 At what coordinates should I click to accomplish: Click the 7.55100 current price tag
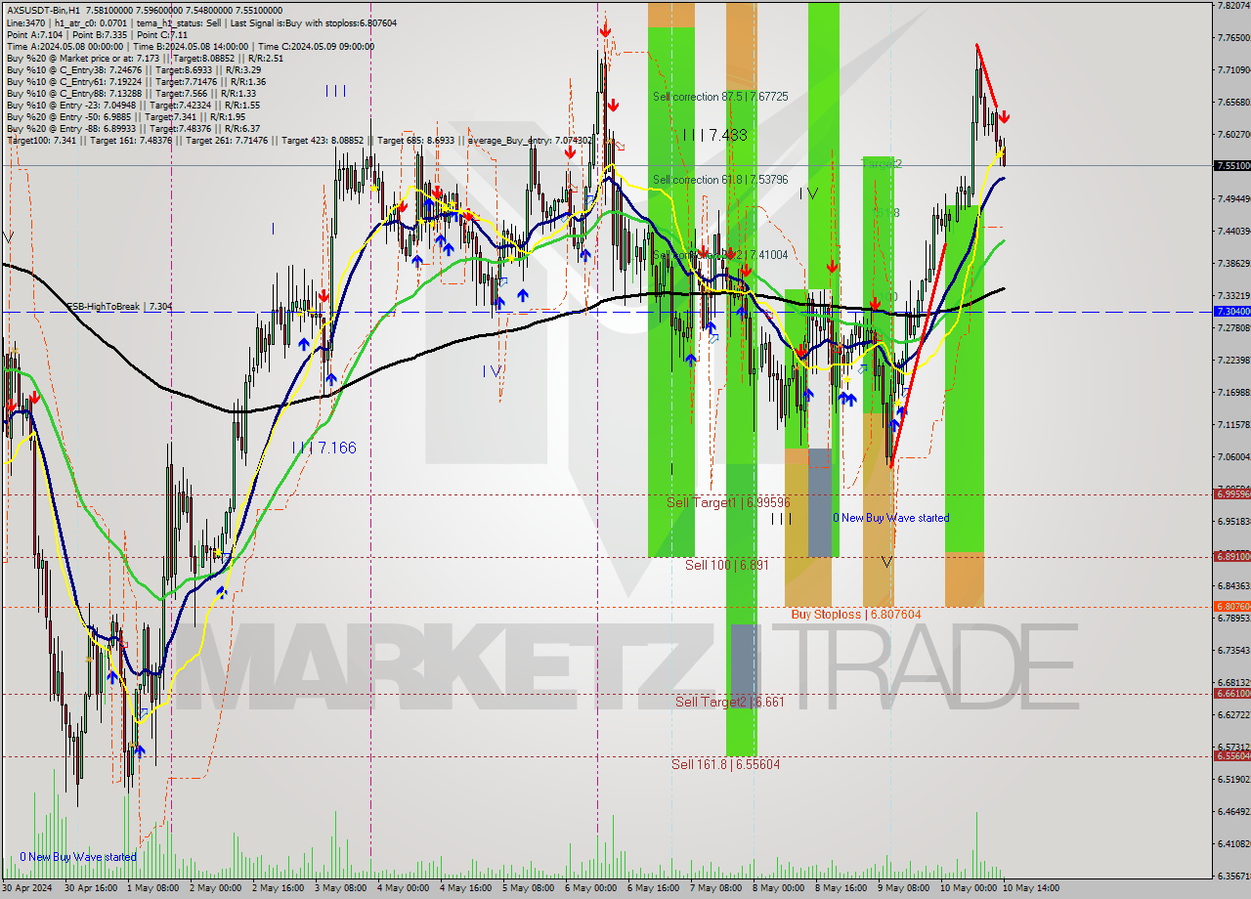[x=1231, y=166]
